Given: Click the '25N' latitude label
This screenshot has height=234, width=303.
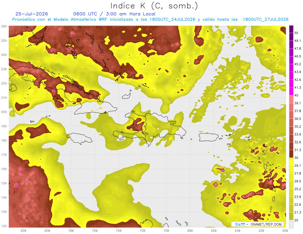Looking at the screenshot, I should [4, 40].
